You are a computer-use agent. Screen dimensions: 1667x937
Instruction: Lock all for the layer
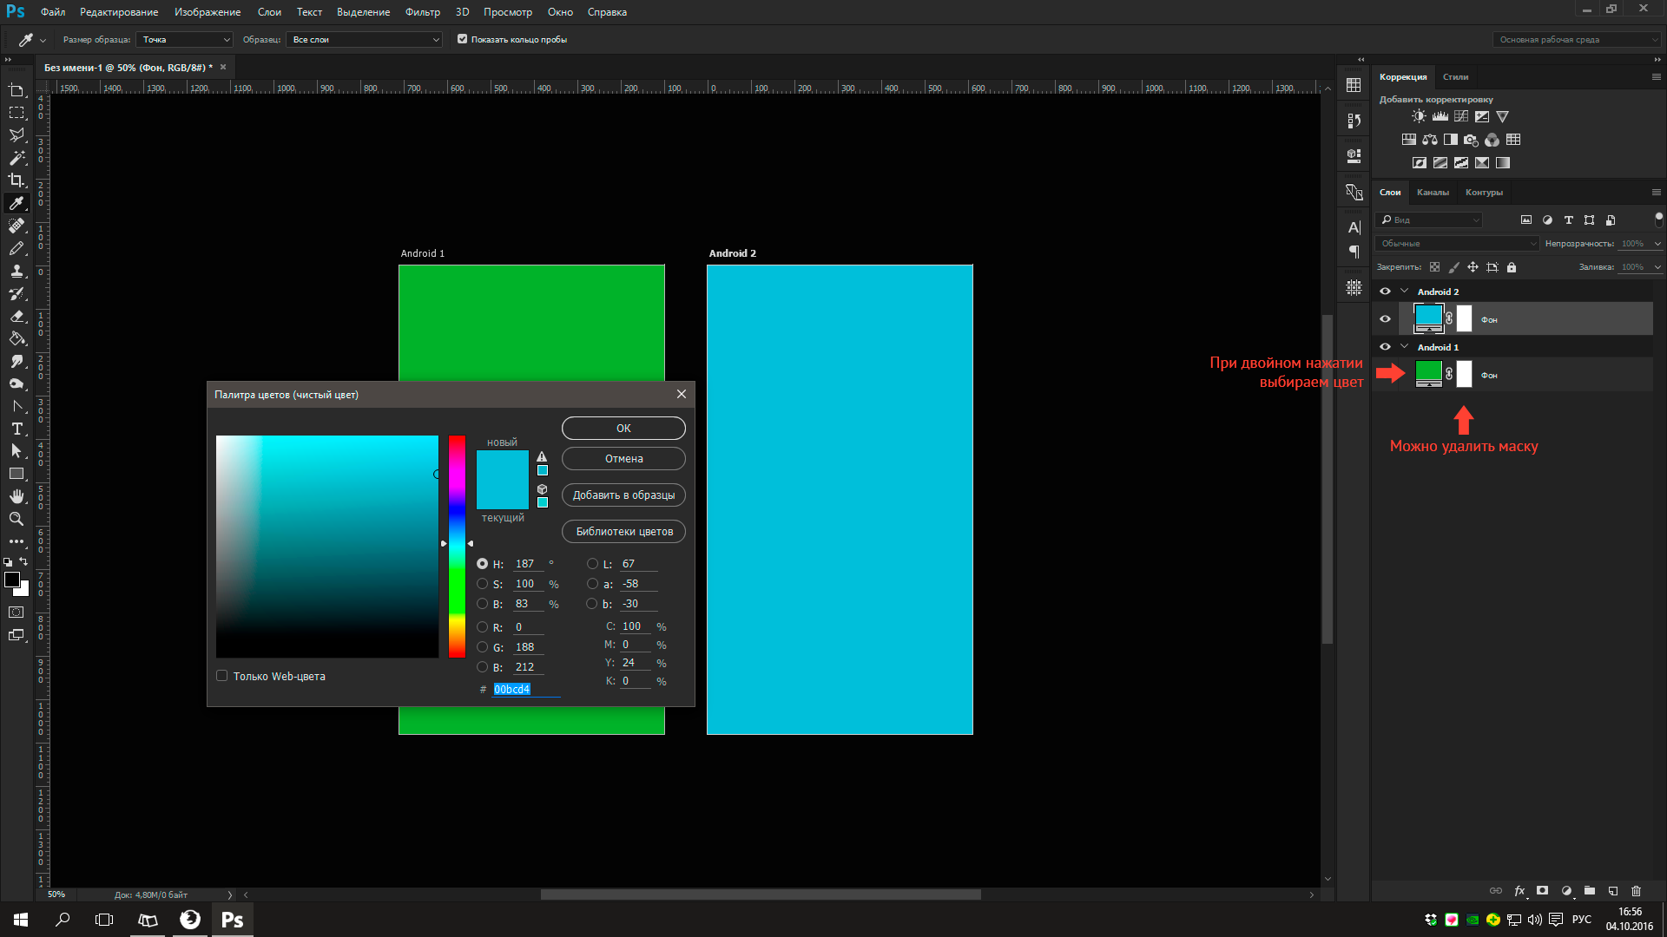[1512, 267]
